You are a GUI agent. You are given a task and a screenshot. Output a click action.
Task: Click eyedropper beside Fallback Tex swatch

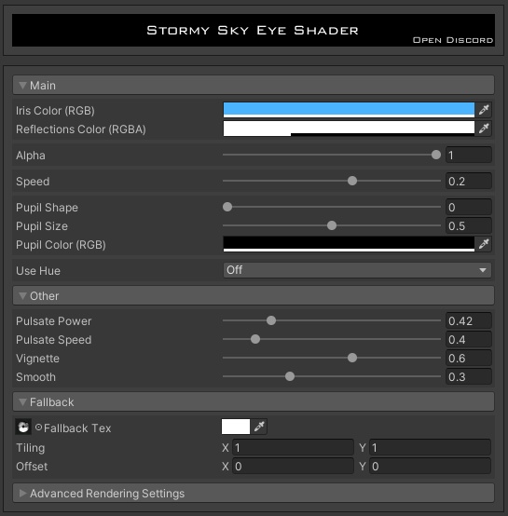pos(259,427)
